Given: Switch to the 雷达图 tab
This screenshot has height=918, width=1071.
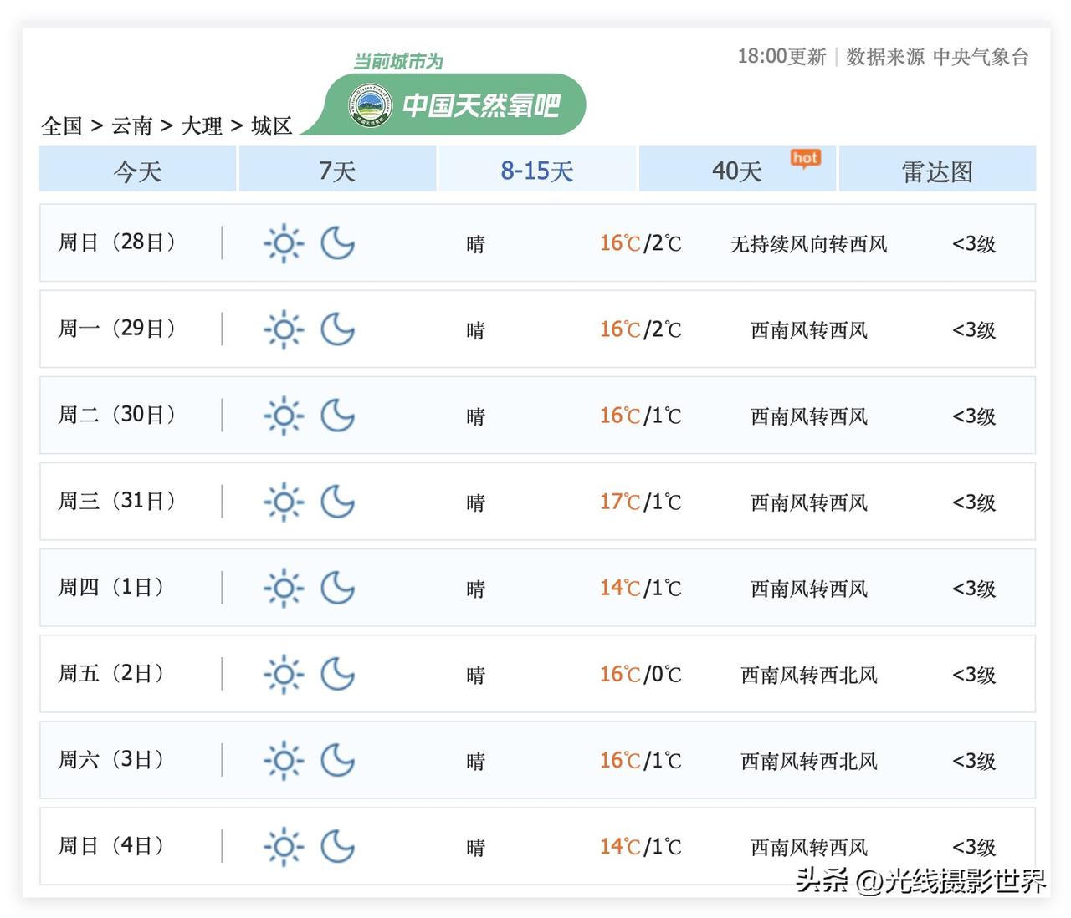Looking at the screenshot, I should (937, 171).
